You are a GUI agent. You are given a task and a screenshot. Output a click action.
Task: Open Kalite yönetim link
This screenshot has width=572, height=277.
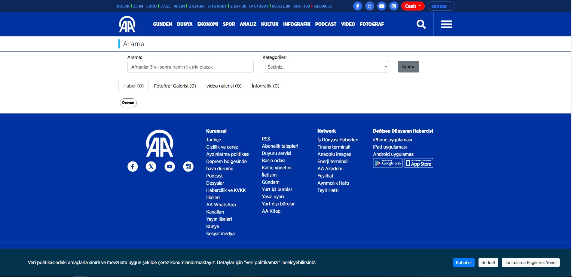277,168
